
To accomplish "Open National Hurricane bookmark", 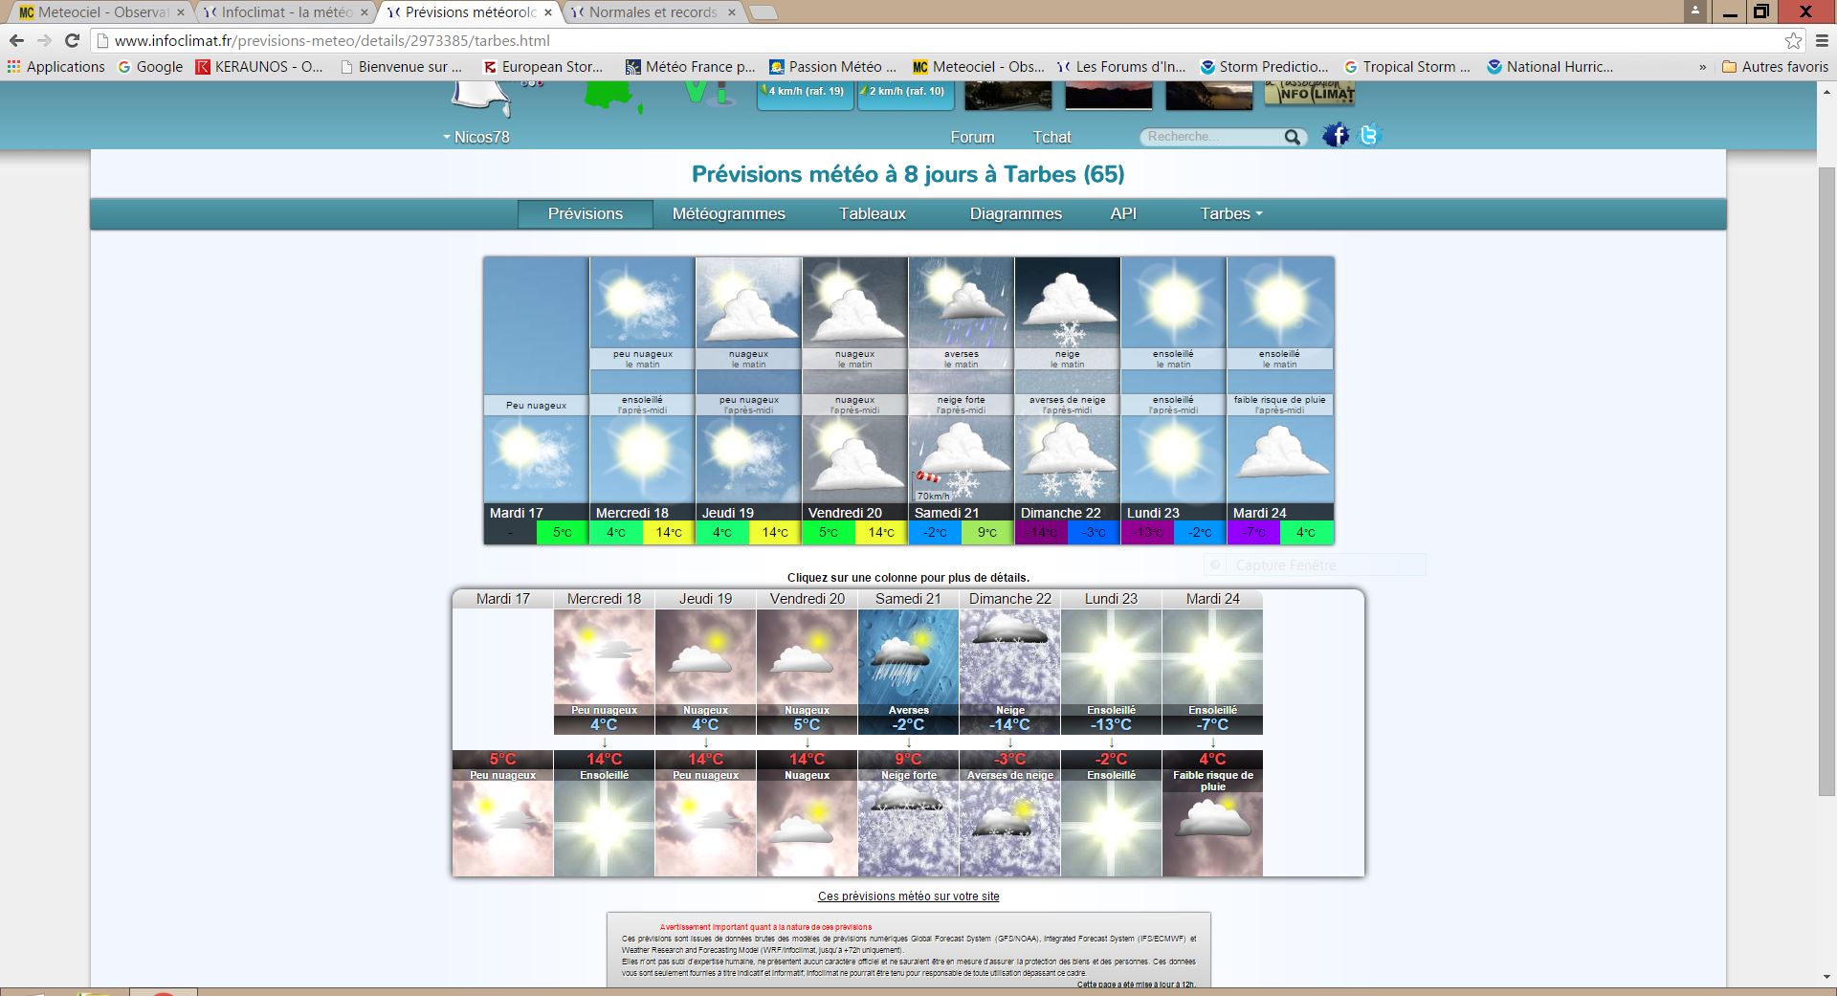I will pyautogui.click(x=1550, y=67).
